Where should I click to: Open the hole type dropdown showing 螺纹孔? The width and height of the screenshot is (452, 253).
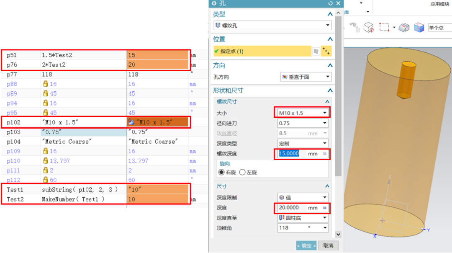coord(272,26)
